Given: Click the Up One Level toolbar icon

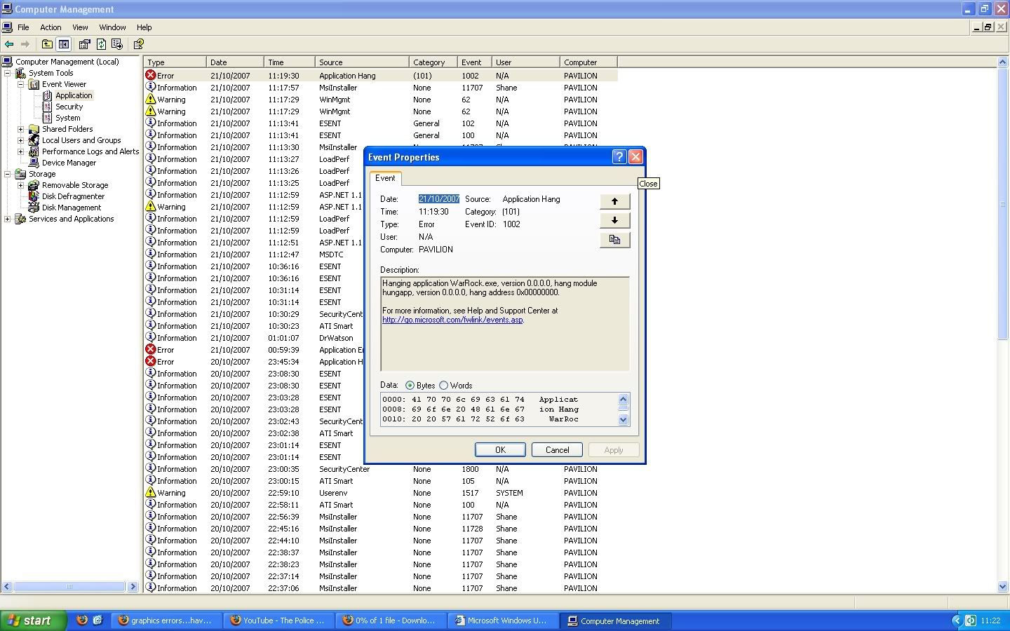Looking at the screenshot, I should (47, 44).
